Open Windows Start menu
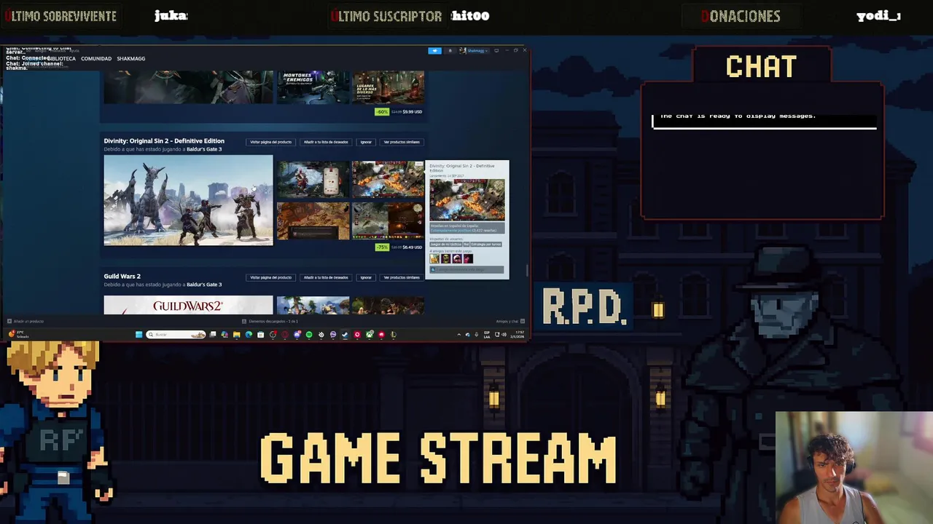This screenshot has height=524, width=933. [x=138, y=335]
